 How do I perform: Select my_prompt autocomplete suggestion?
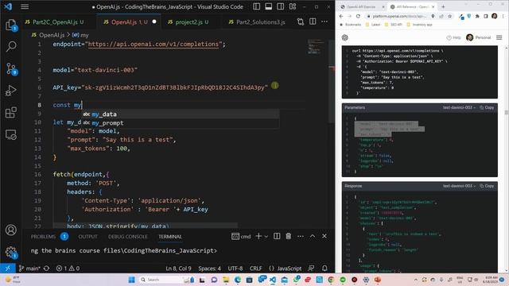(x=181, y=123)
